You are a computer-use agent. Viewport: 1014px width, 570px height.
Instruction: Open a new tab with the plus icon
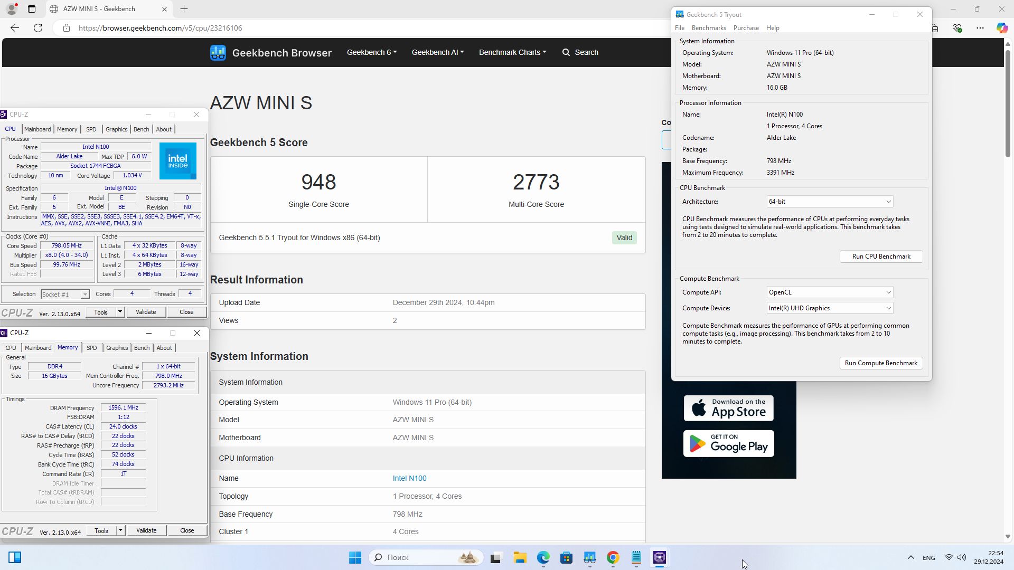[x=184, y=9]
